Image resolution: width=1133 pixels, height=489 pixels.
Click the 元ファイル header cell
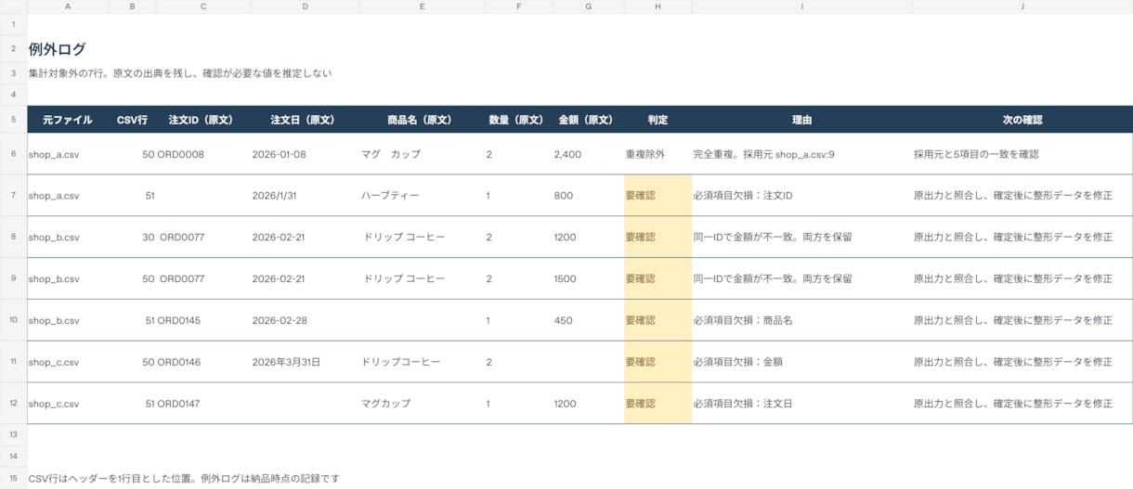[68, 120]
